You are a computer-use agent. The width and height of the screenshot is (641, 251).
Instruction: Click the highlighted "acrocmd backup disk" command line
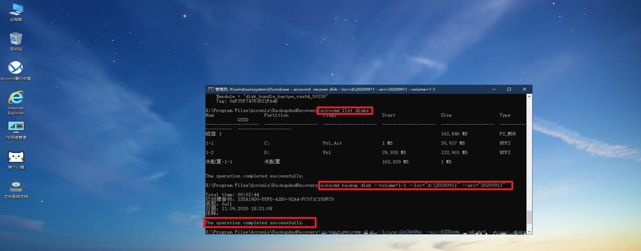(x=416, y=186)
